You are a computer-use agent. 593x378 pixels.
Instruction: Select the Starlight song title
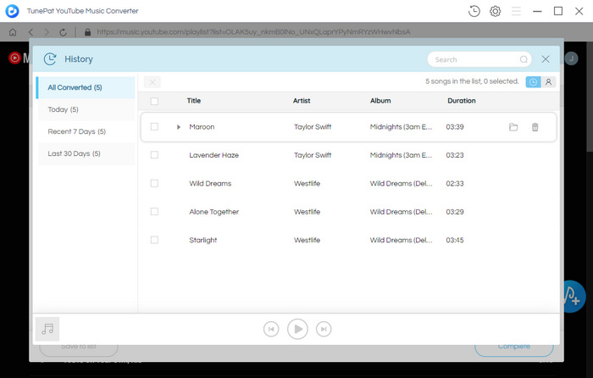(x=202, y=240)
